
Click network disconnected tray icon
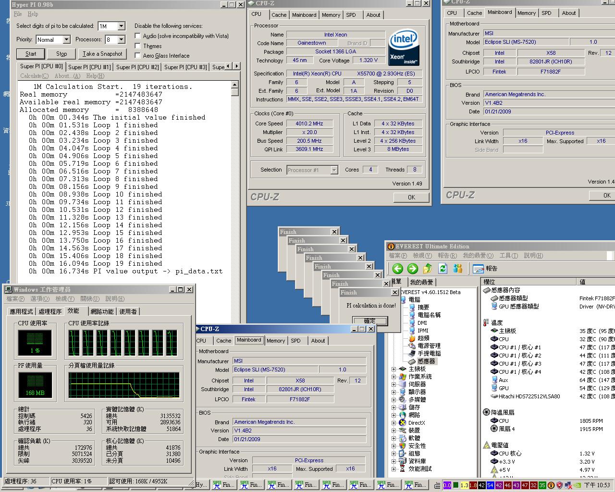click(569, 485)
